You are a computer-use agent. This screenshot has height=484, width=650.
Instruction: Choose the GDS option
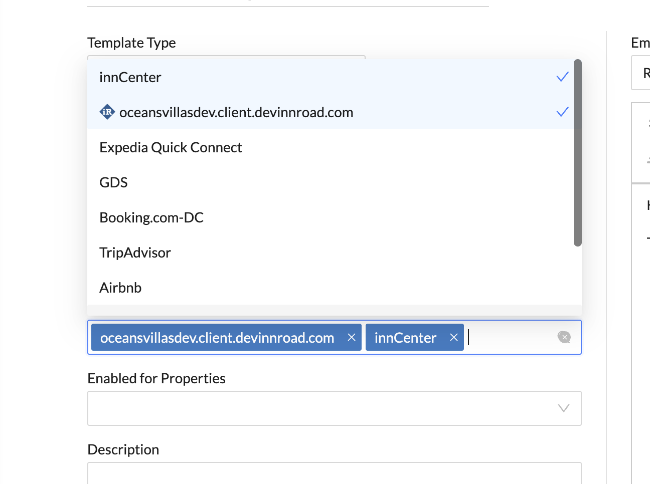[x=331, y=182]
